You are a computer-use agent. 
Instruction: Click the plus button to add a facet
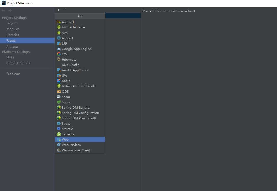58,10
